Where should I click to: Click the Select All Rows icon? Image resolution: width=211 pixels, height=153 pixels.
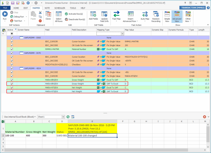[59, 15]
